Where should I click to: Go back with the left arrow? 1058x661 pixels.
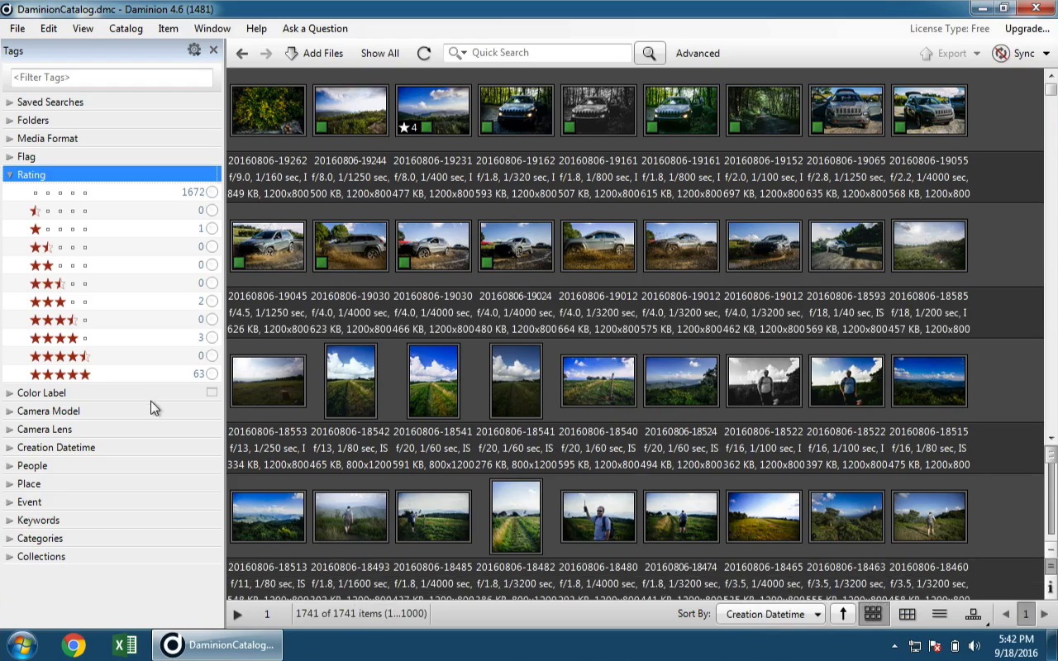(241, 53)
